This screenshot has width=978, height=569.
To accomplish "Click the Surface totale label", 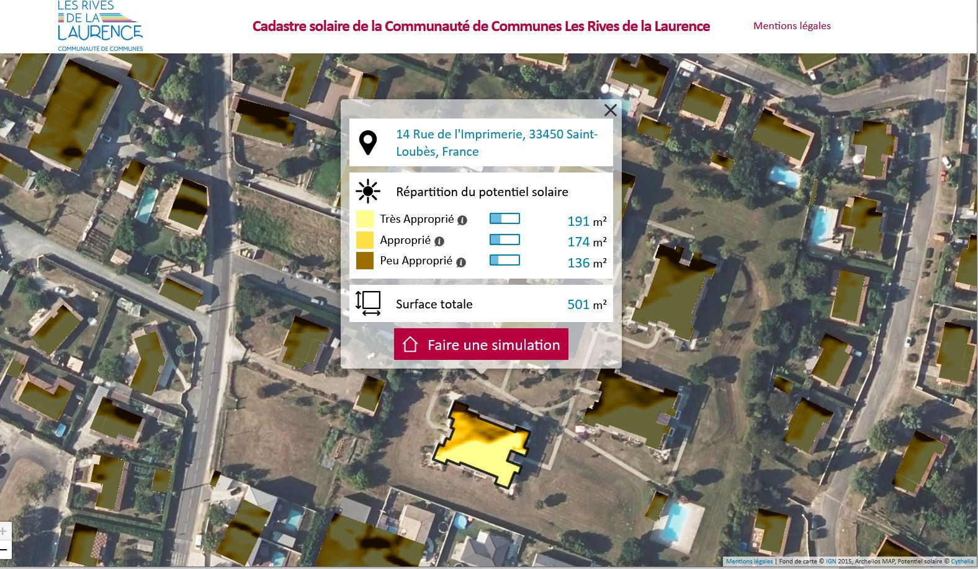I will click(434, 304).
